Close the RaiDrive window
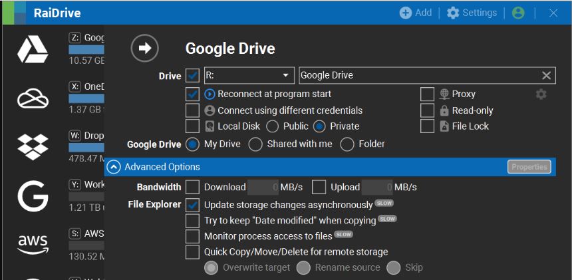 553,13
